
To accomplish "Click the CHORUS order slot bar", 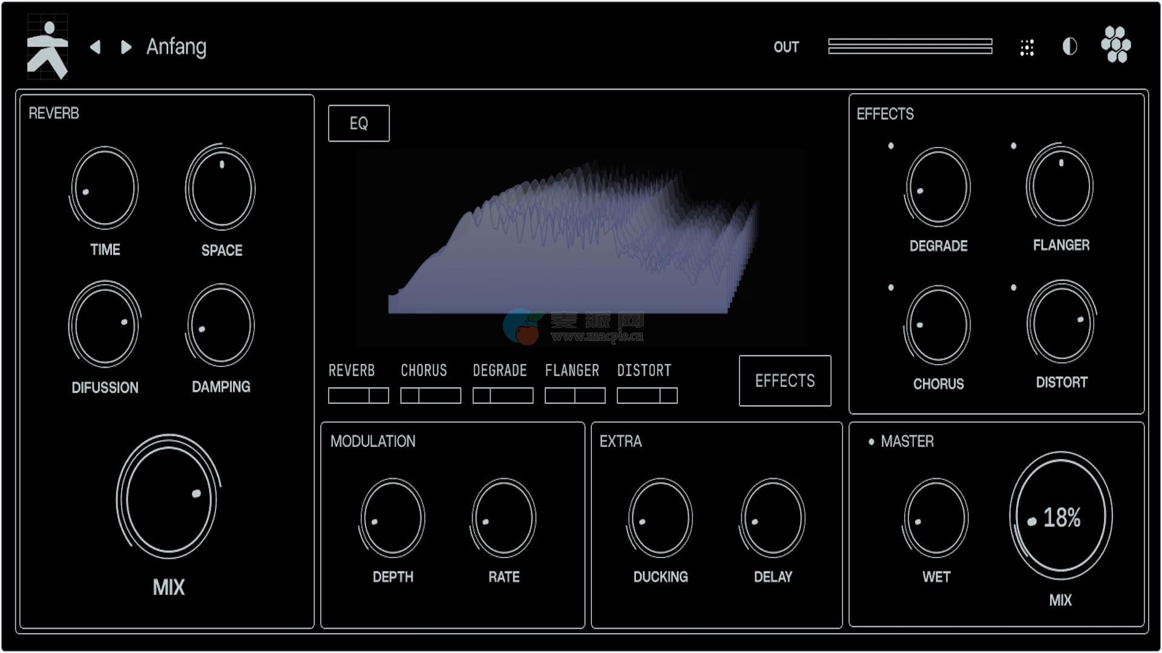I will click(x=430, y=395).
